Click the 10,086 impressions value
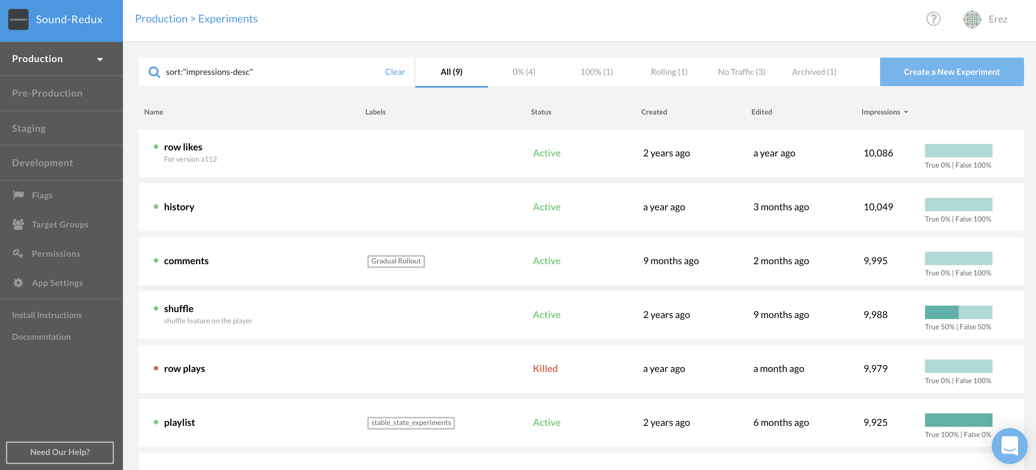The height and width of the screenshot is (470, 1036). (x=878, y=153)
